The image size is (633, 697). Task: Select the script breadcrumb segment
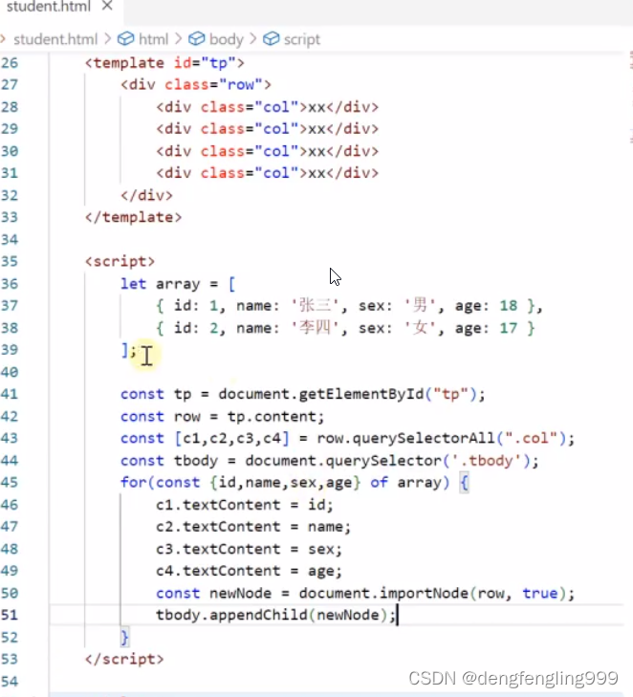pyautogui.click(x=302, y=39)
